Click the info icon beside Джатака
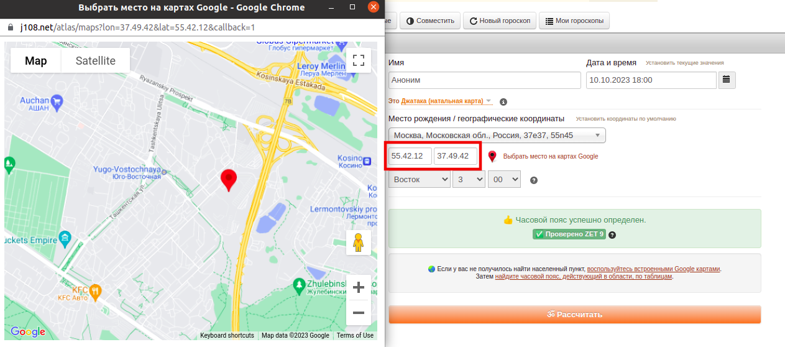 tap(503, 101)
